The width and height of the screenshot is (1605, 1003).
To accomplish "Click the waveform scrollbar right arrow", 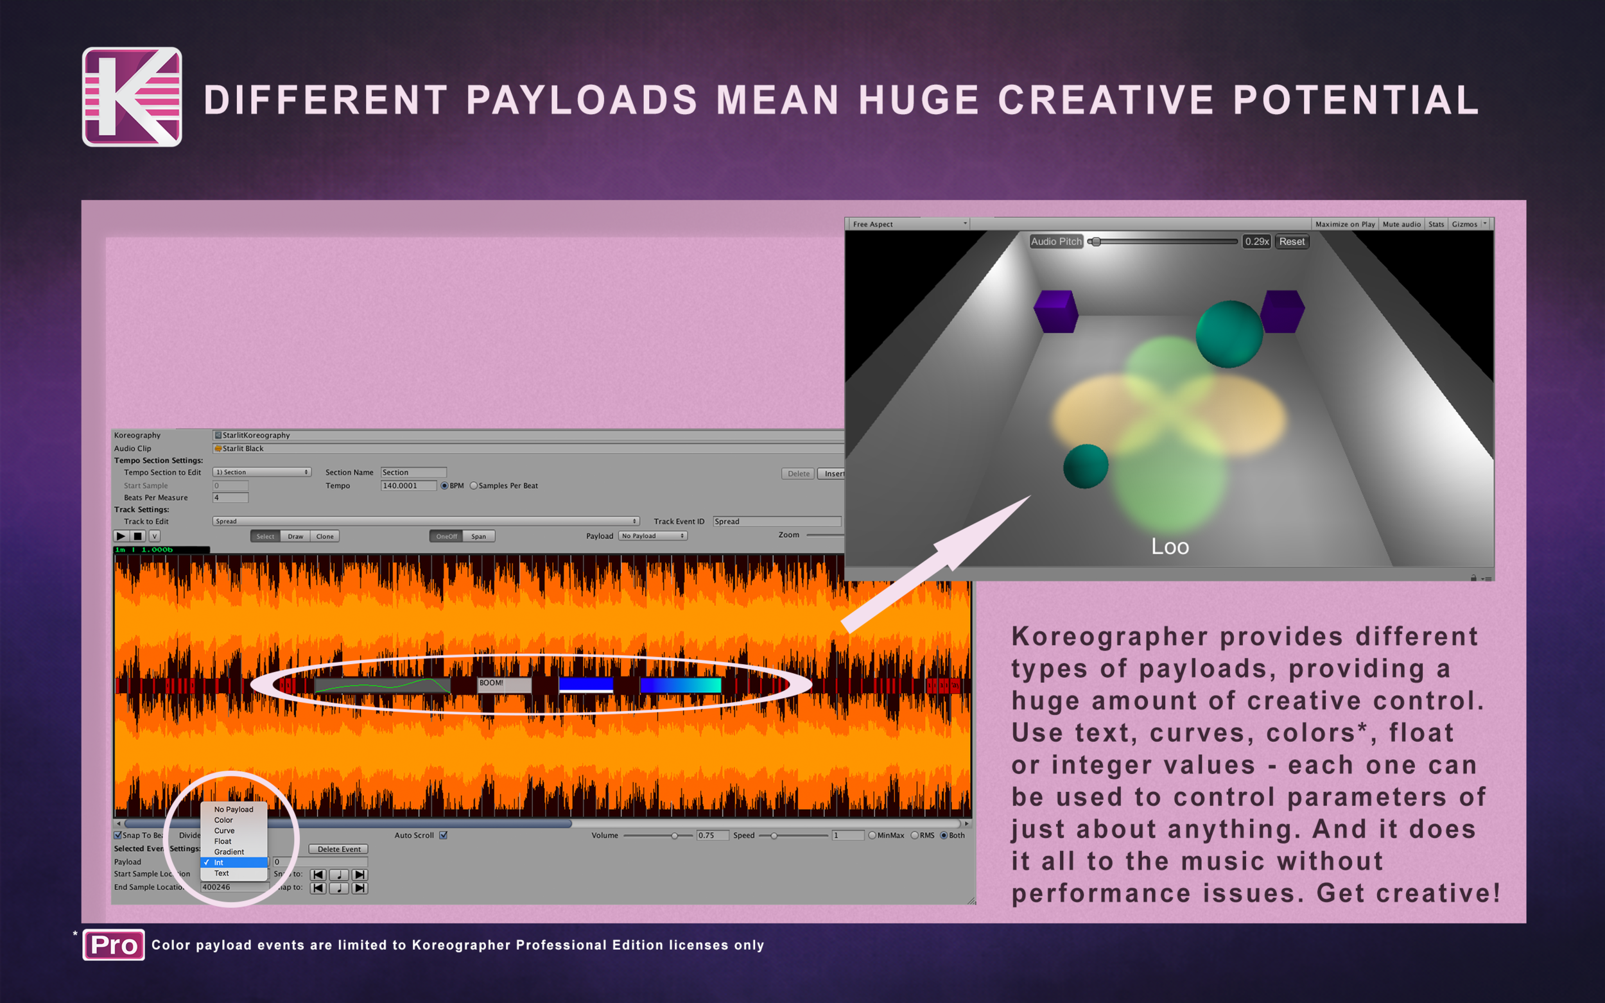I will coord(967,823).
